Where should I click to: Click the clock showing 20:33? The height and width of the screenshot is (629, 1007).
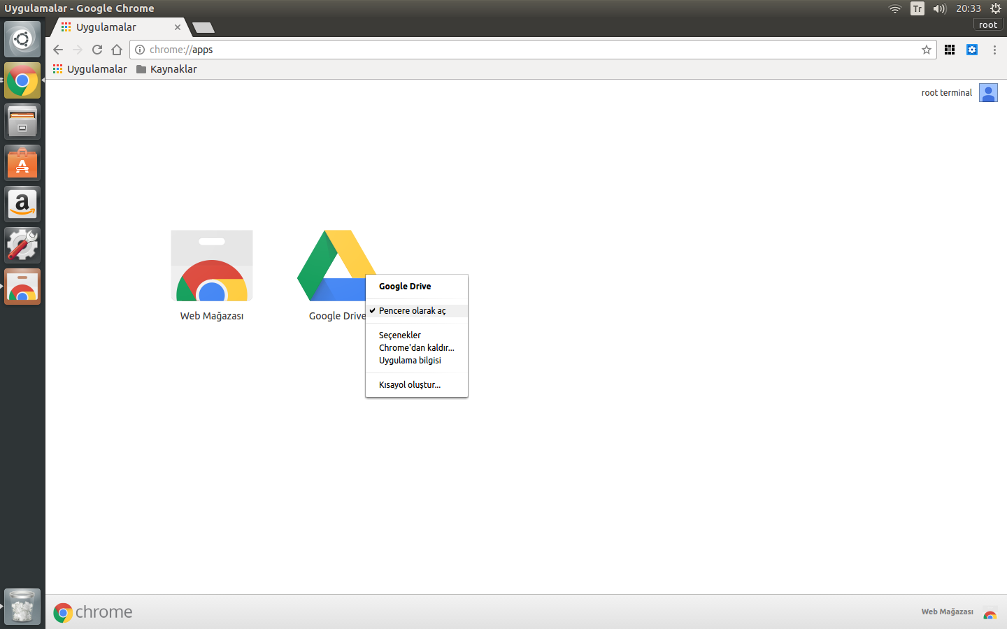tap(969, 8)
